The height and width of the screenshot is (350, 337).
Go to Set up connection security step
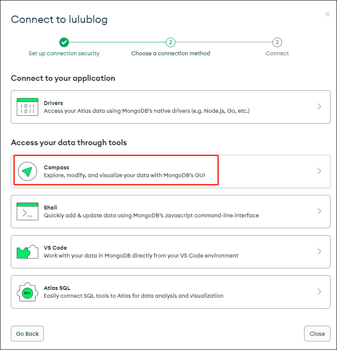click(x=64, y=53)
